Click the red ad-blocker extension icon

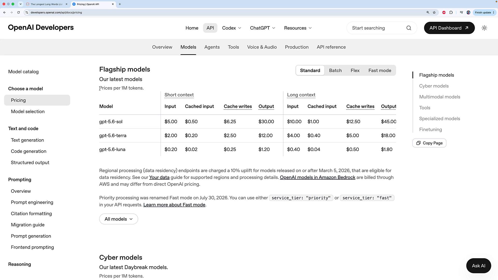click(x=444, y=12)
